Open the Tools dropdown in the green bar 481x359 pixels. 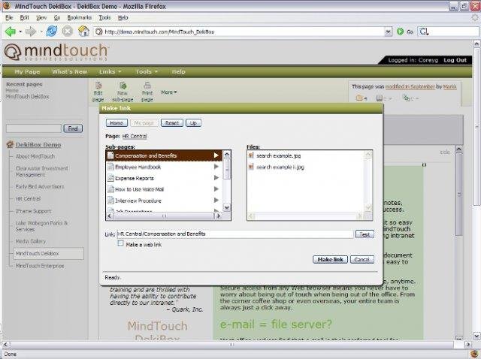click(147, 72)
